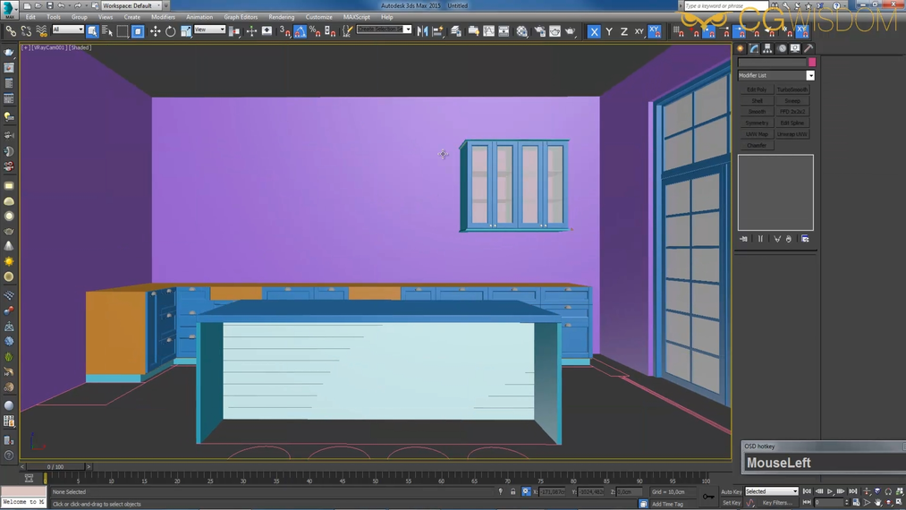Click the pink object color swatch

811,63
